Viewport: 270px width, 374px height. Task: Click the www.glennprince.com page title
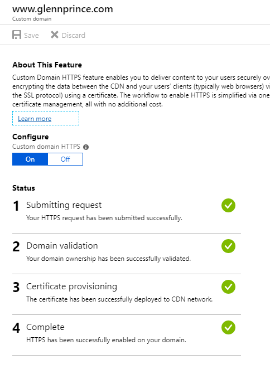tap(62, 9)
